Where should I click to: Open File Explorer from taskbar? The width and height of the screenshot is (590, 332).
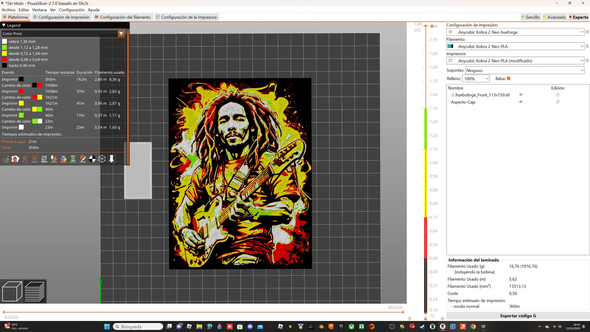click(x=199, y=326)
